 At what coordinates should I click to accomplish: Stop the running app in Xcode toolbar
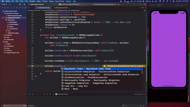20,4
